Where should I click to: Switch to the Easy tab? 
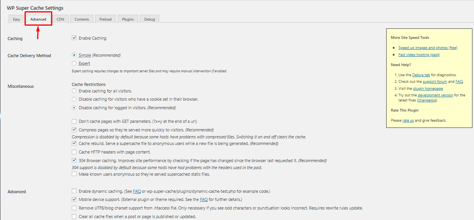(16, 19)
